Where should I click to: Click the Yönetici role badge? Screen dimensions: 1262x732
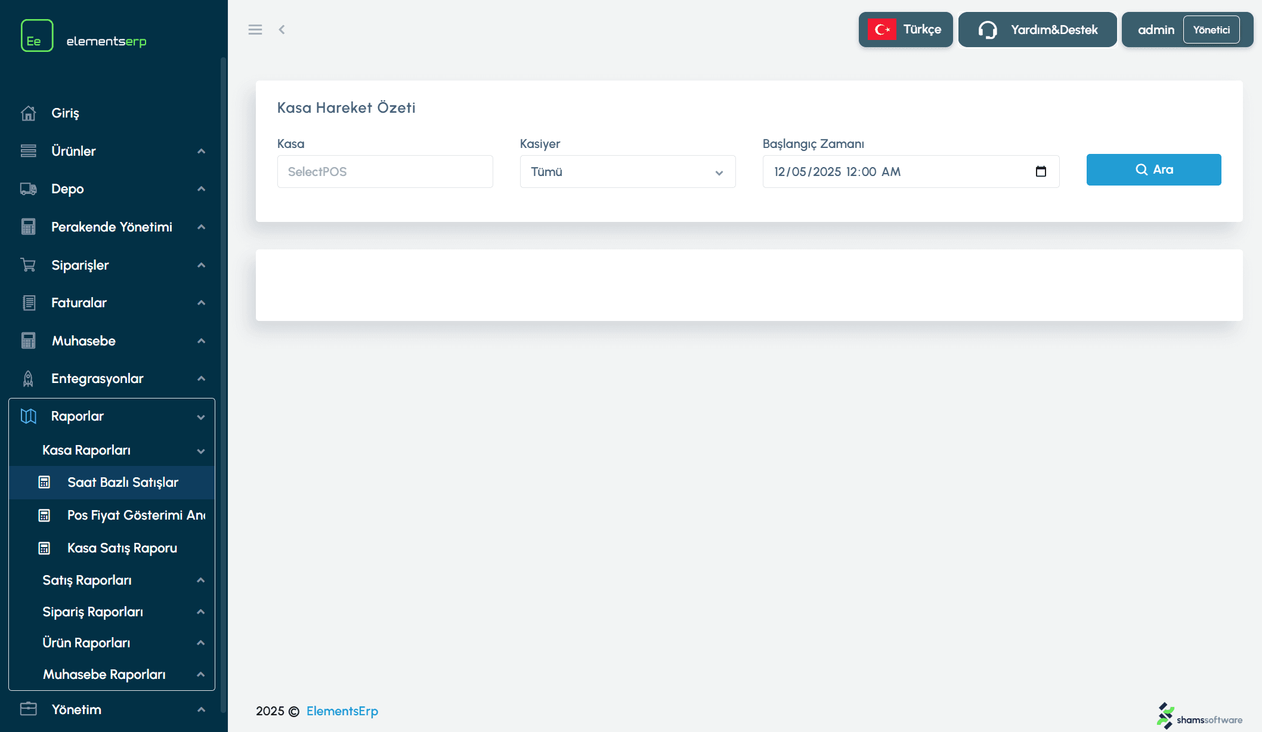1211,30
